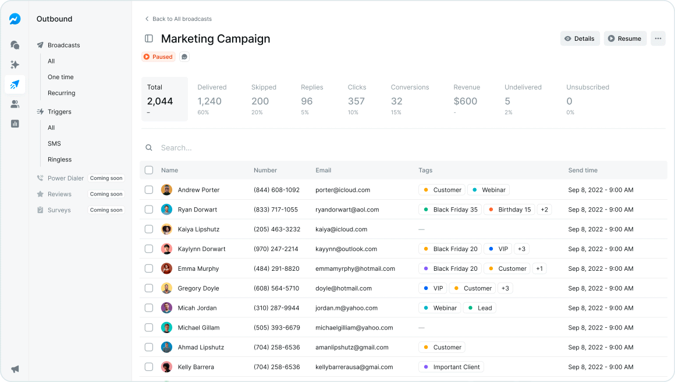Expand the +1 tag on Emma Murphy's row
Image resolution: width=675 pixels, height=382 pixels.
(x=539, y=268)
